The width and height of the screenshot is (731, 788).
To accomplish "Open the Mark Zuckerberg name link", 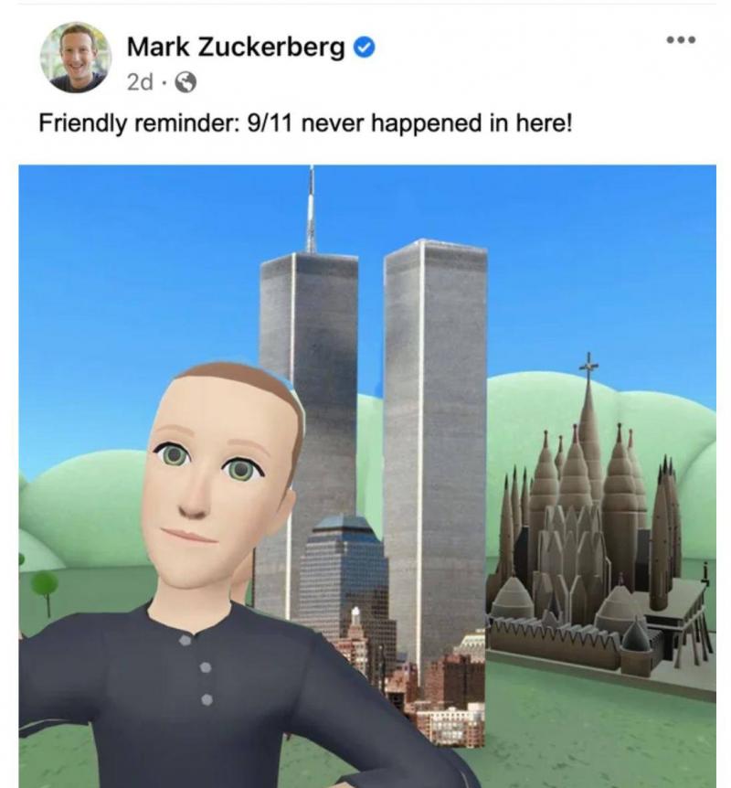I will (236, 48).
